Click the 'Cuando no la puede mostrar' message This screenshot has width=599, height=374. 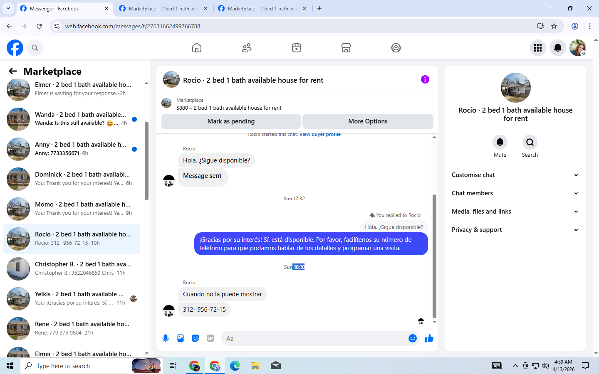point(222,294)
